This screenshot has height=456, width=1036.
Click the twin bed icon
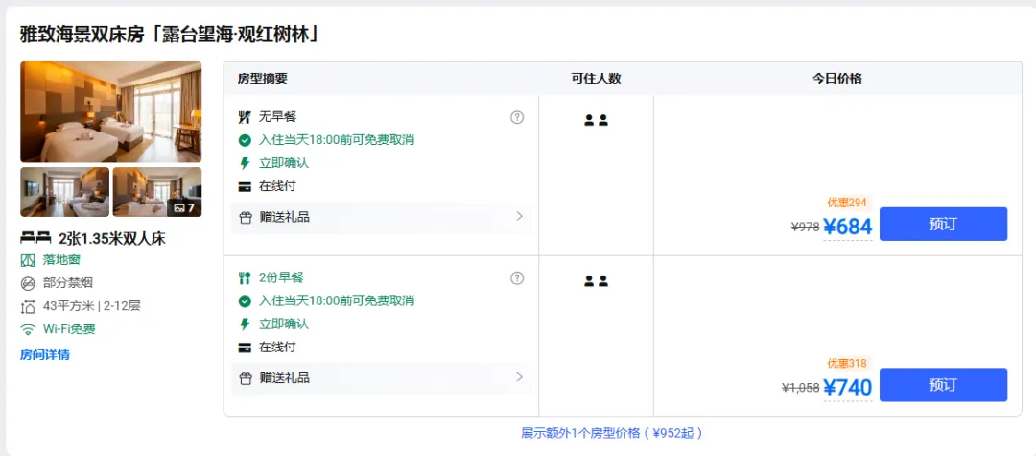click(x=35, y=238)
